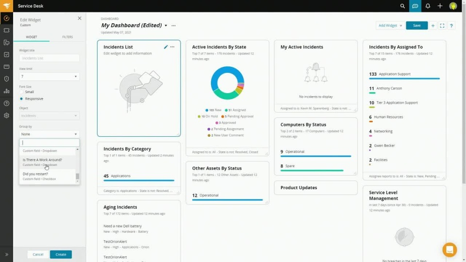This screenshot has width=466, height=262.
Task: Click the '5 Pending Approval' legend entry
Action: [237, 116]
